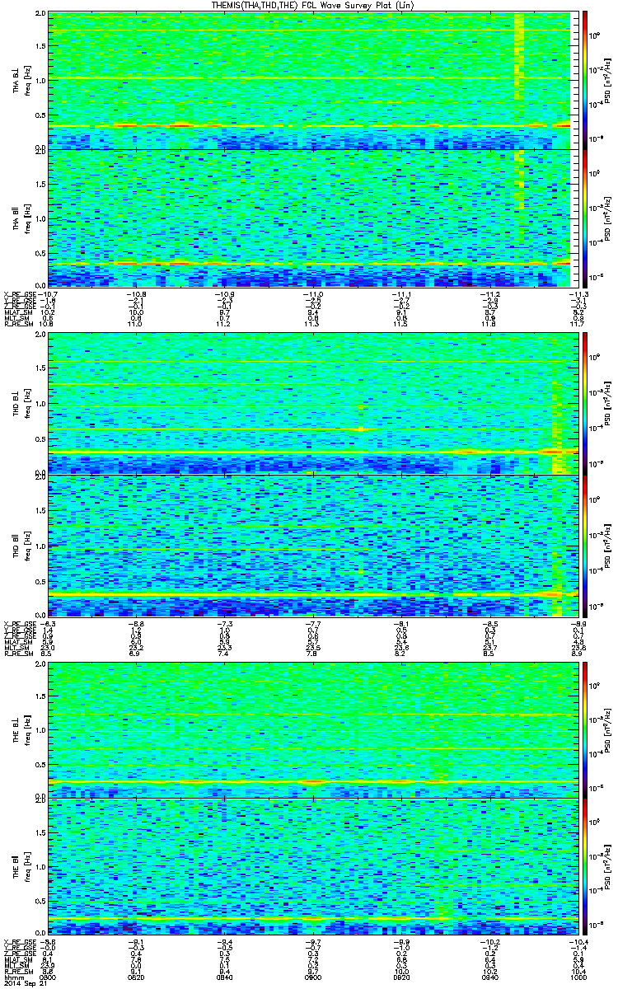The width and height of the screenshot is (618, 989).
Task: Click the THA B|| PSD color bar
Action: click(x=586, y=218)
